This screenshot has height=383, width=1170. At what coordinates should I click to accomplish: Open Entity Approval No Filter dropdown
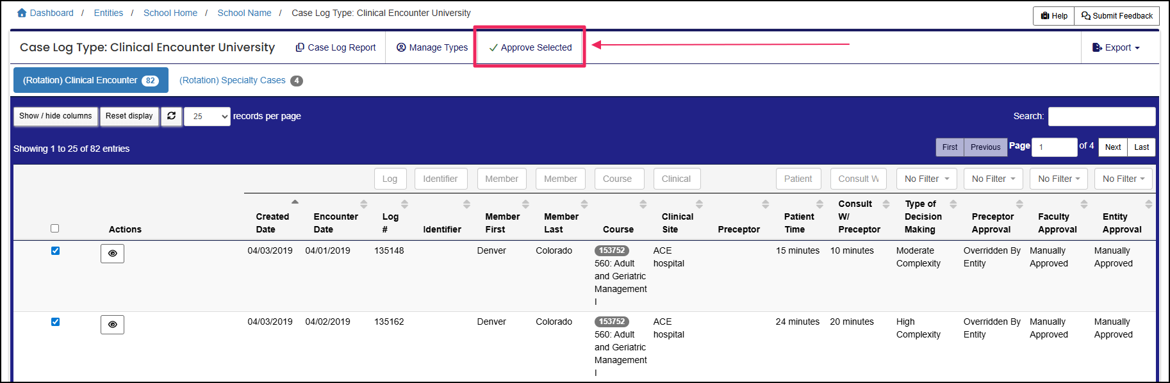(1123, 179)
